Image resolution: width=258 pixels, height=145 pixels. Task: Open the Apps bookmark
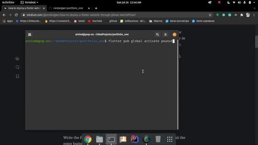click(8, 21)
